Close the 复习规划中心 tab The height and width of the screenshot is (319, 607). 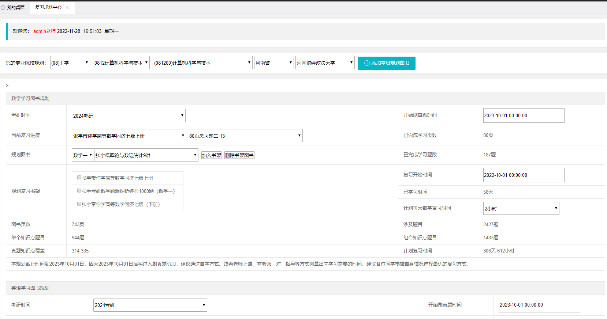coord(67,7)
